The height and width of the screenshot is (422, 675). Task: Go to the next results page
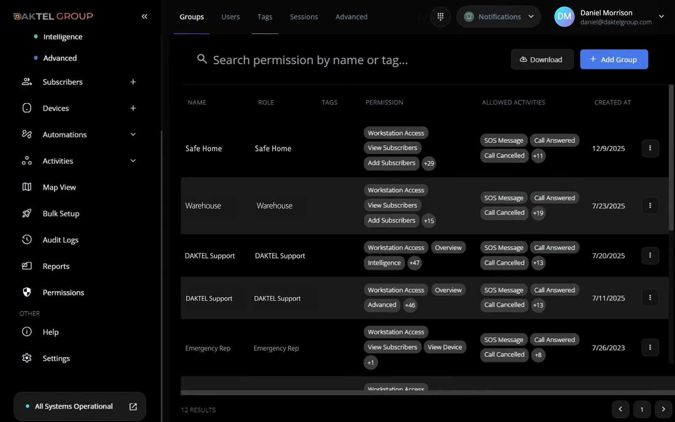tap(663, 409)
